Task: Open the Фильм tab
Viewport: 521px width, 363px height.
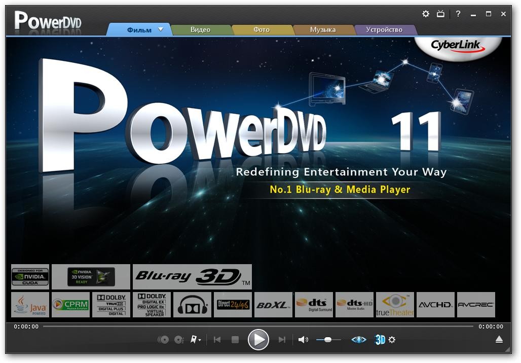Action: [139, 30]
